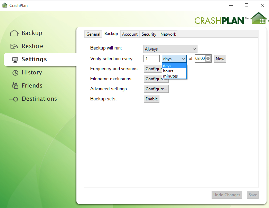Click the 'Backup sets:' label
Screen dimensions: 269x208
click(x=103, y=99)
